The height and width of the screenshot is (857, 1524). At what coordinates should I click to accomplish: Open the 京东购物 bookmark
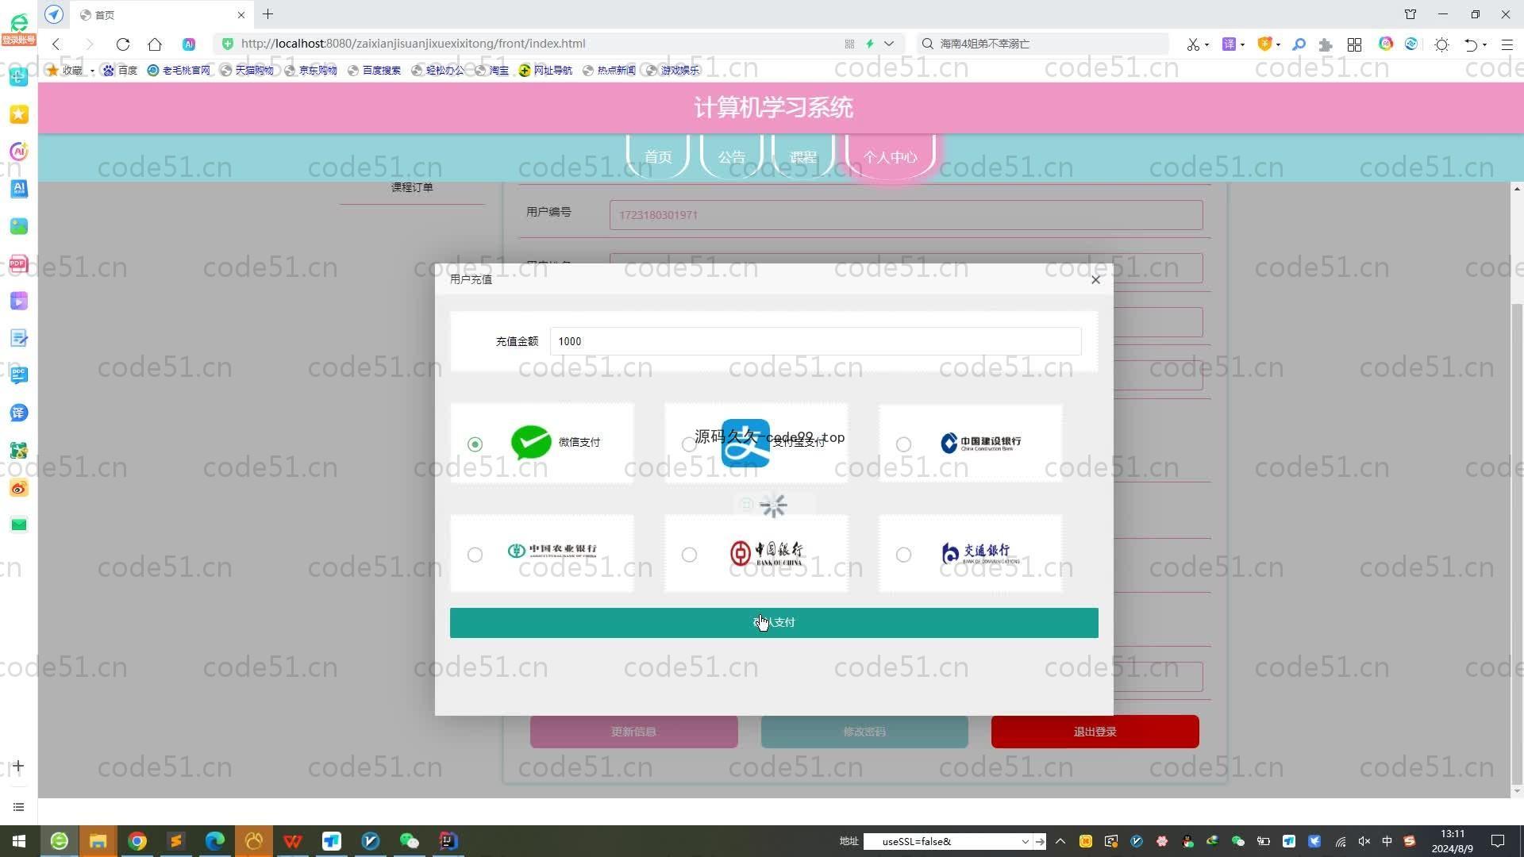tap(310, 71)
